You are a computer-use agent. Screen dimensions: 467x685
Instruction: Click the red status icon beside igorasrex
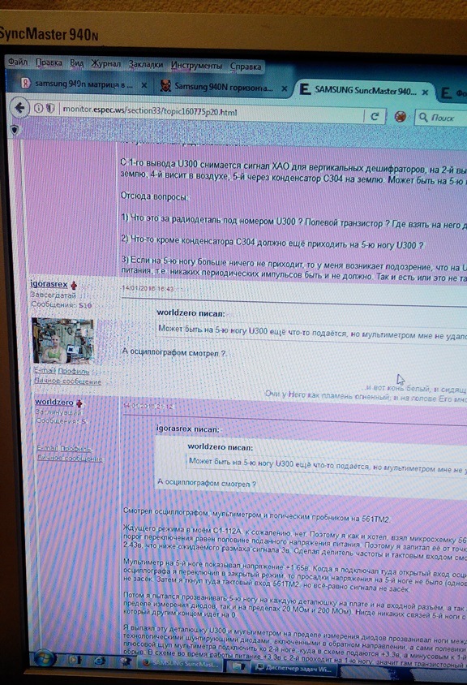(75, 285)
